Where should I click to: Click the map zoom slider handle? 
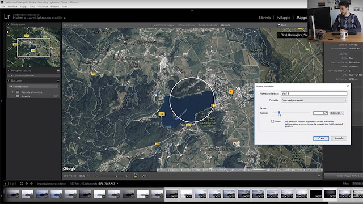[x=116, y=176]
